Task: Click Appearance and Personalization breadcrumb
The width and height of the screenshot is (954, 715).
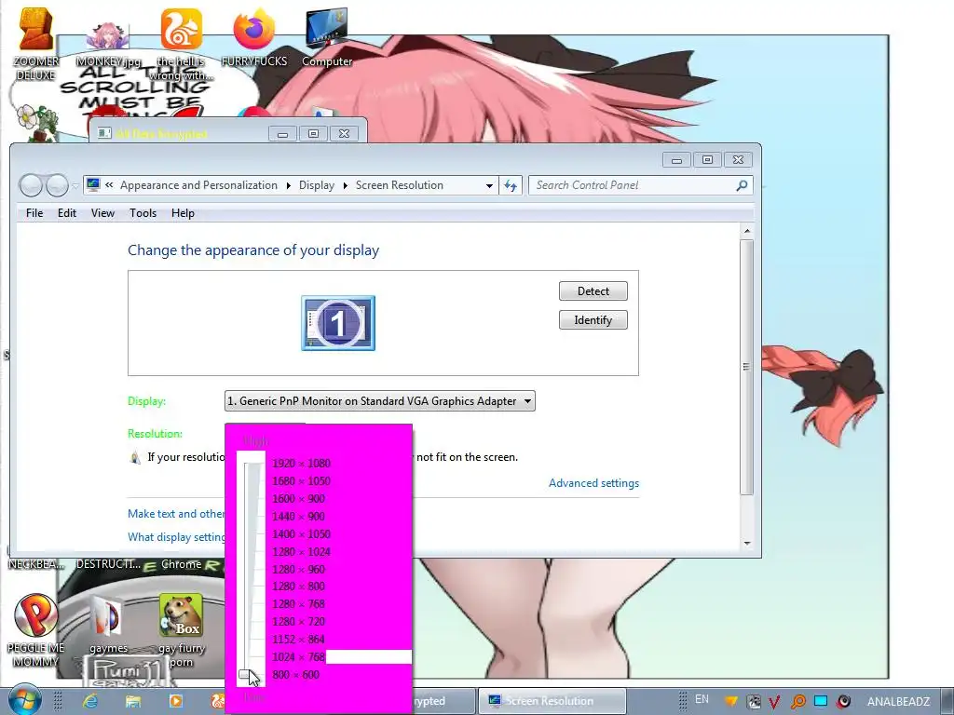Action: tap(198, 185)
